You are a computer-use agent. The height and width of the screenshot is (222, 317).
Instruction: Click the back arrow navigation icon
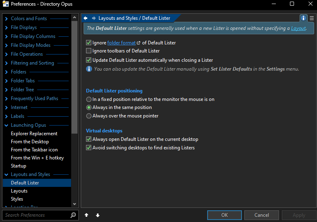(x=85, y=18)
